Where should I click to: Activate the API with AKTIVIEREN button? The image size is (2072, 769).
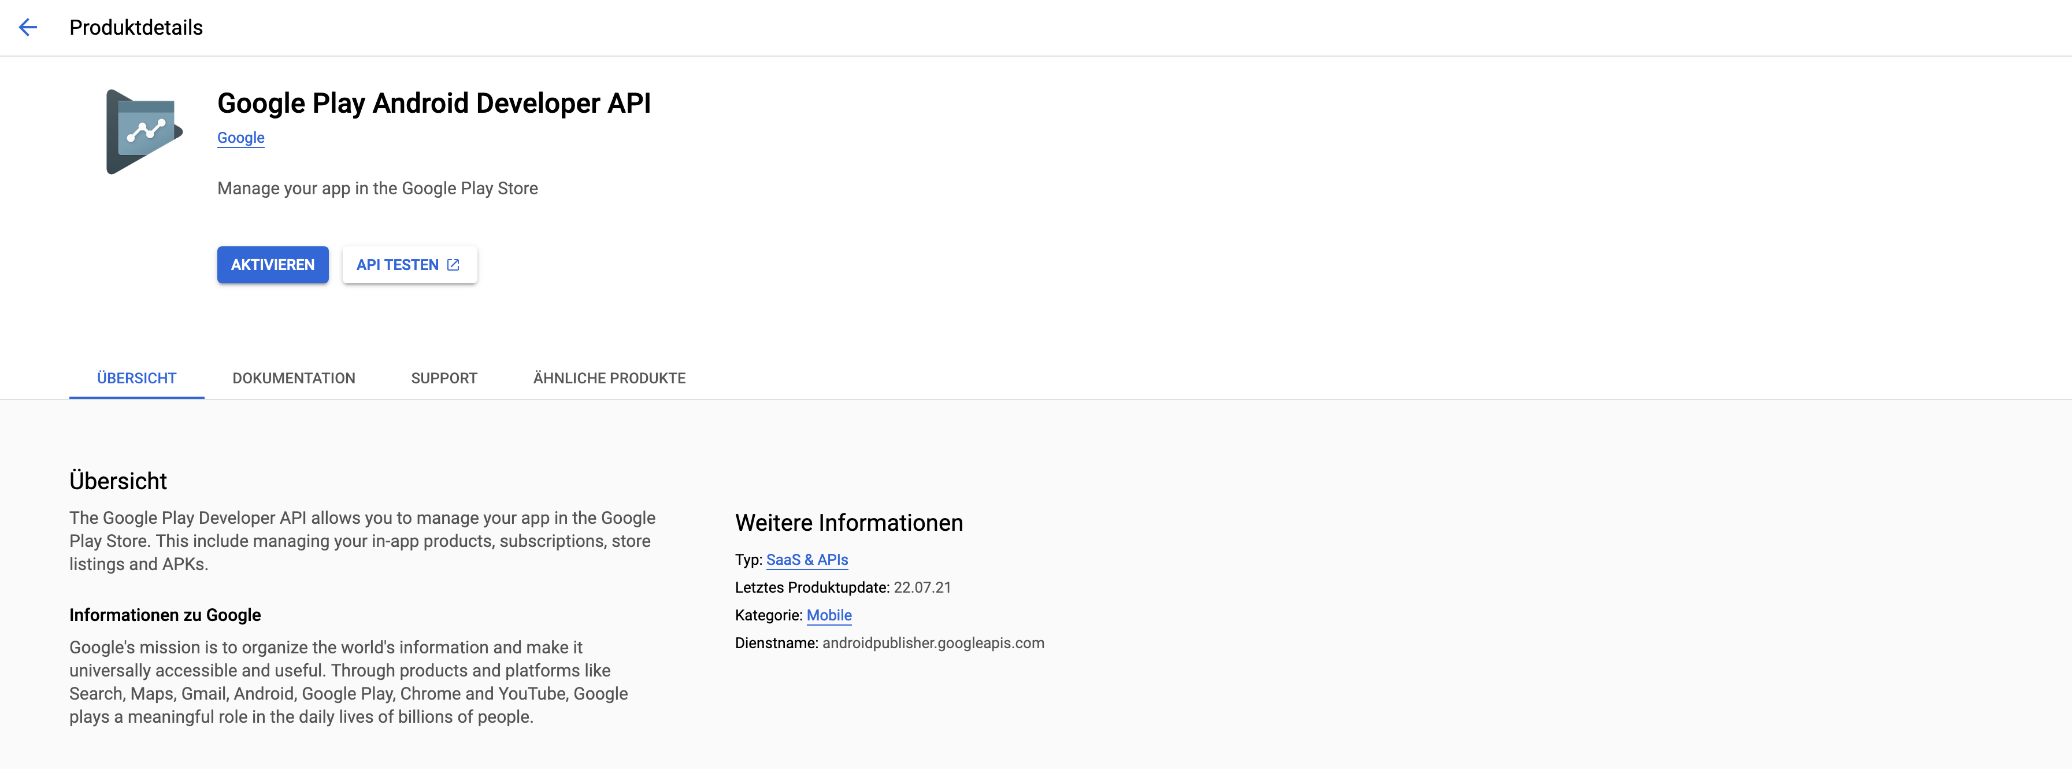coord(273,265)
